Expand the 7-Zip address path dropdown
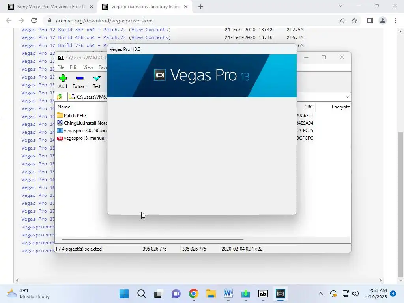This screenshot has width=404, height=303. pyautogui.click(x=347, y=97)
